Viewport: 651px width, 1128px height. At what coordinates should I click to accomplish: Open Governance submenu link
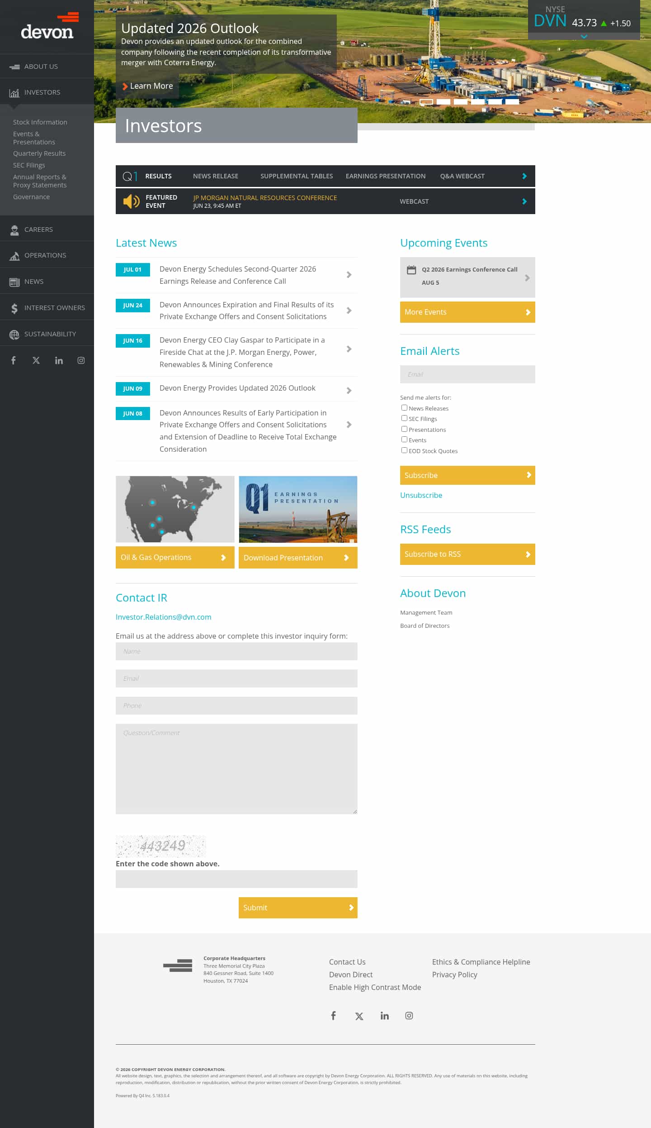[x=32, y=197]
